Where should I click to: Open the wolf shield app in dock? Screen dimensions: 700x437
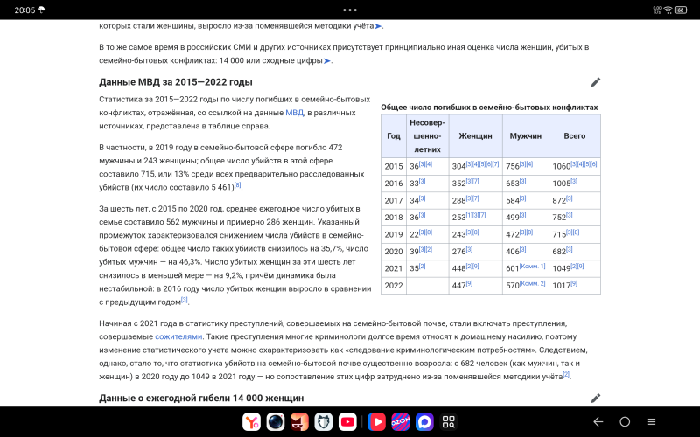(x=323, y=421)
